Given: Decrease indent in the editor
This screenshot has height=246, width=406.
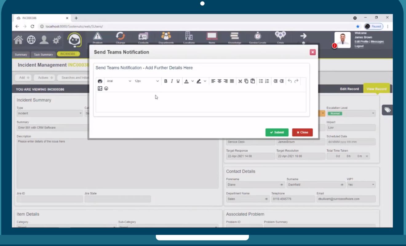Looking at the screenshot, I should tap(276, 81).
